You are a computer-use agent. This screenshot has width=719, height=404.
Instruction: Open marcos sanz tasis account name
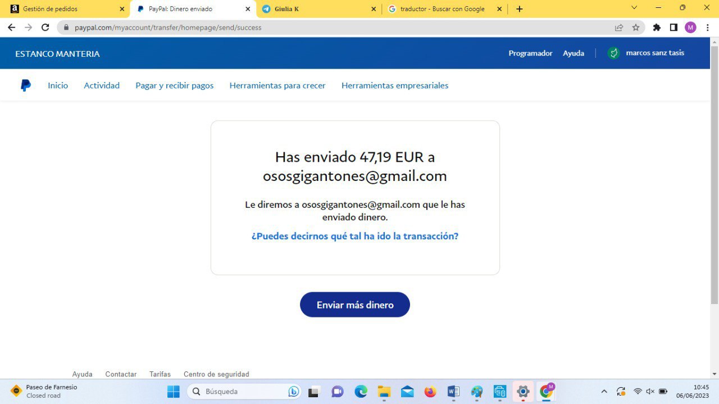655,53
